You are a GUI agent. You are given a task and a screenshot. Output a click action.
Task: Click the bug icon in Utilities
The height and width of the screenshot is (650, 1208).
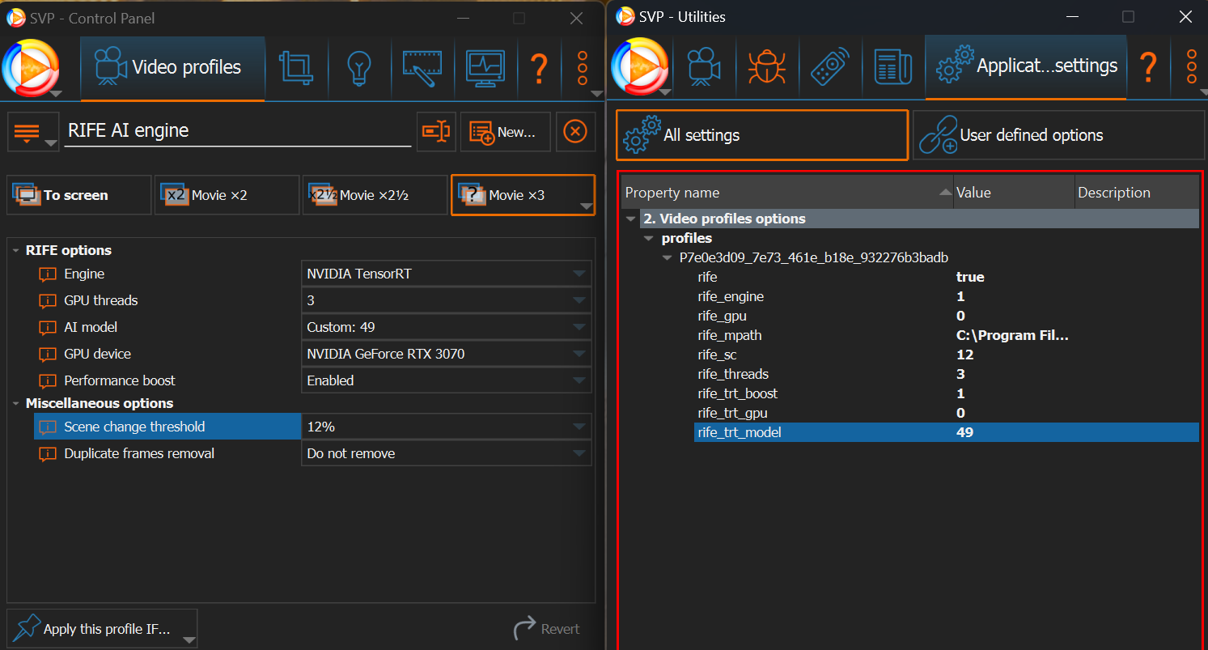(x=766, y=67)
